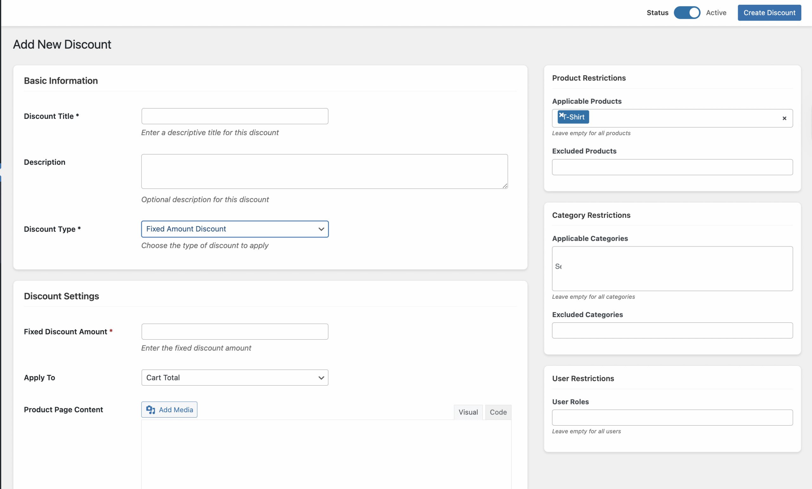The image size is (812, 489).
Task: Open the Apply To dropdown
Action: tap(235, 378)
